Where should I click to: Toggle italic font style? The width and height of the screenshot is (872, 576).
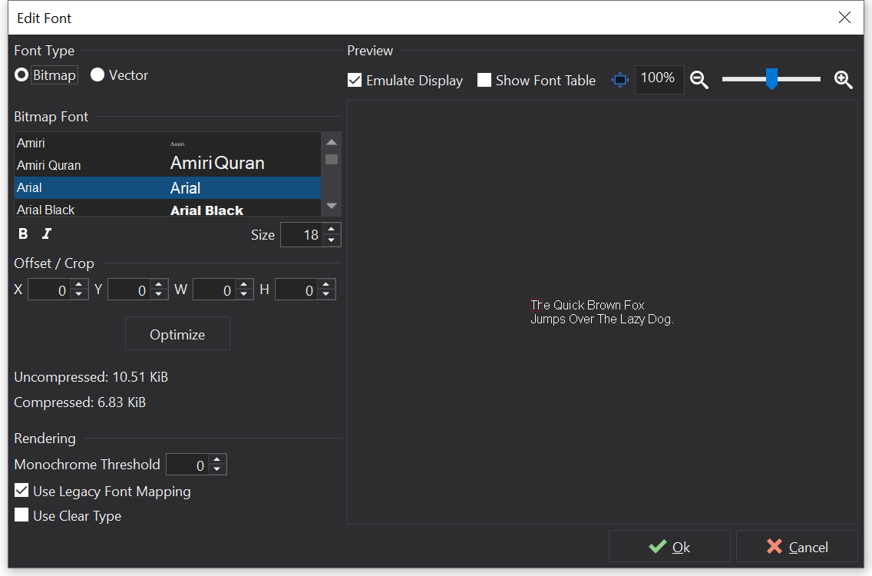coord(47,234)
